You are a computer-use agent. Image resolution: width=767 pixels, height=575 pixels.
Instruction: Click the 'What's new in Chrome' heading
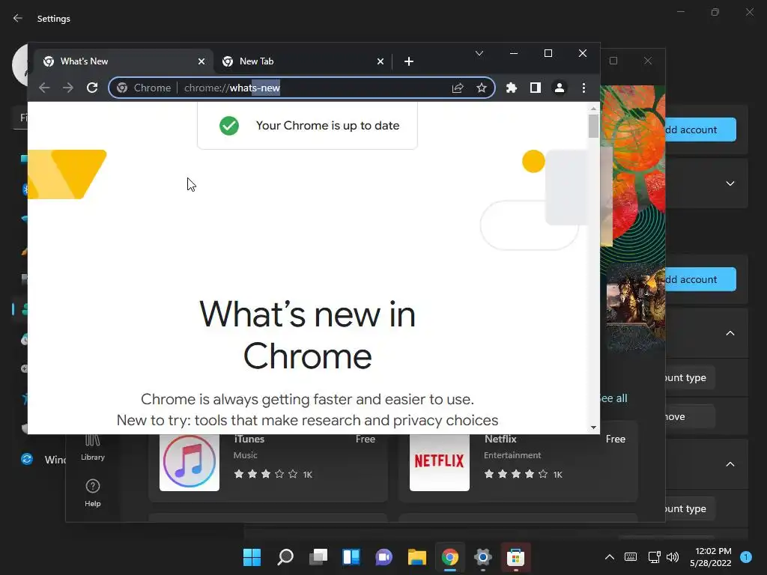pyautogui.click(x=307, y=335)
